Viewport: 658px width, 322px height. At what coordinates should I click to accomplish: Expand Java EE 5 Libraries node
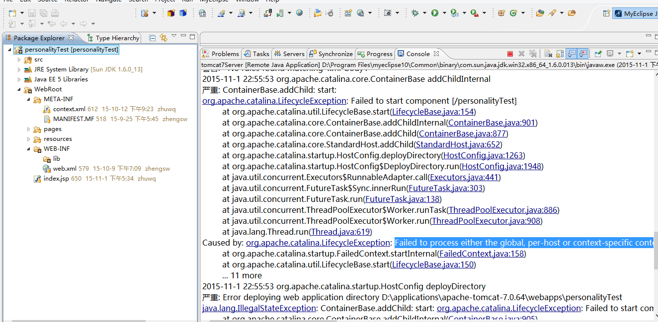coord(19,79)
